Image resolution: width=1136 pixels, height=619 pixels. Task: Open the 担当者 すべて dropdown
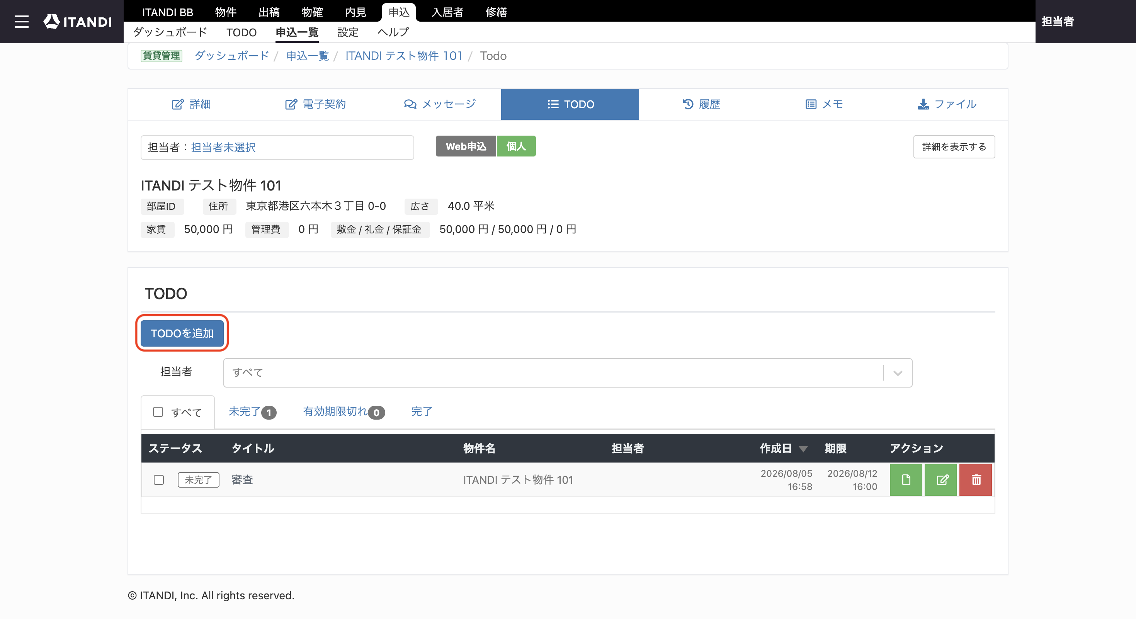tap(568, 373)
